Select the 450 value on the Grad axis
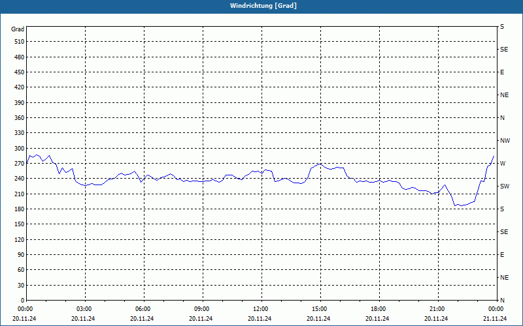The width and height of the screenshot is (523, 326). click(x=20, y=72)
